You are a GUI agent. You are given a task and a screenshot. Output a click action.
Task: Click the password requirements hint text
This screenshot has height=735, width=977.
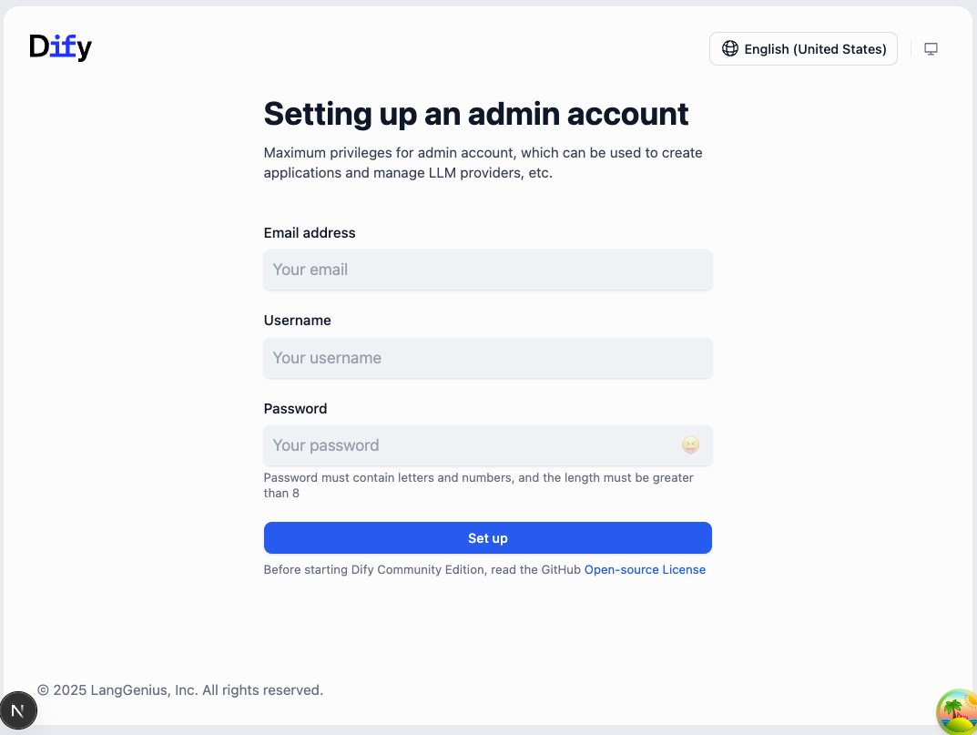(x=478, y=485)
